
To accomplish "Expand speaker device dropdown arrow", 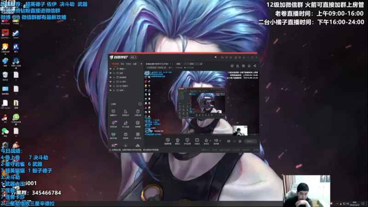I will pos(220,141).
